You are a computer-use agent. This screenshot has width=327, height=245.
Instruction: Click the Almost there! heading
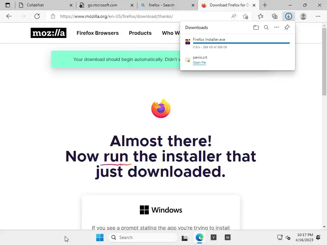point(161,141)
